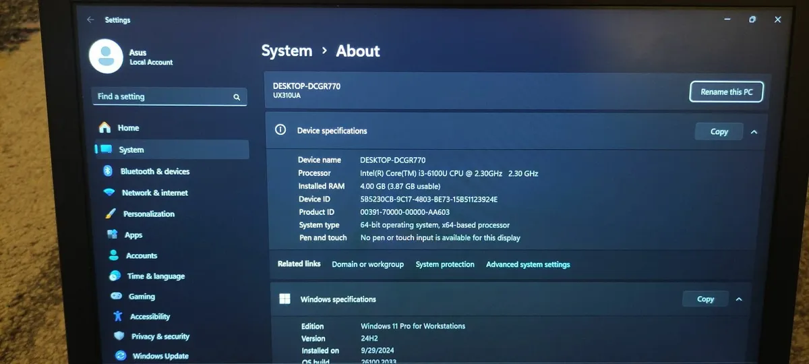Click the Installed RAM 4.00 GB value

400,186
